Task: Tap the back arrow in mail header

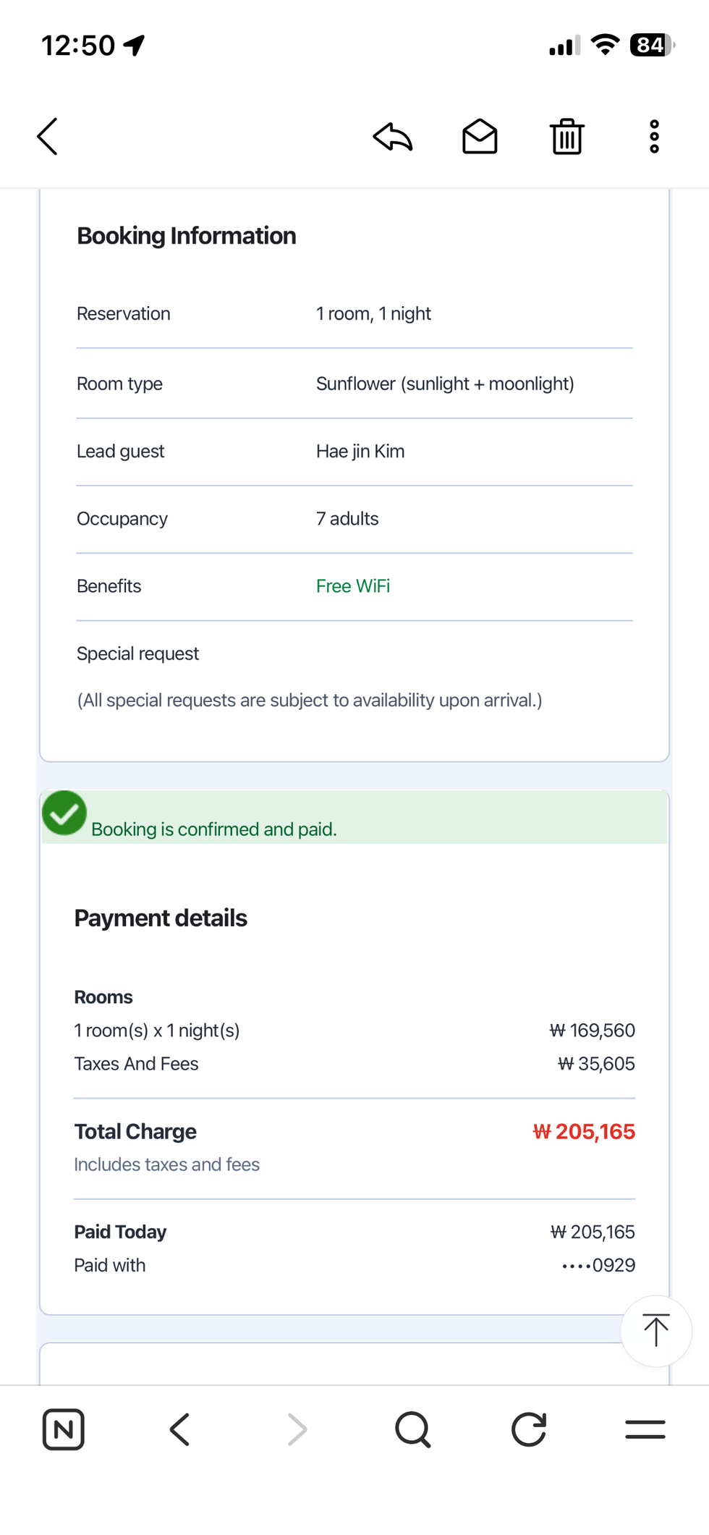Action: tap(48, 136)
